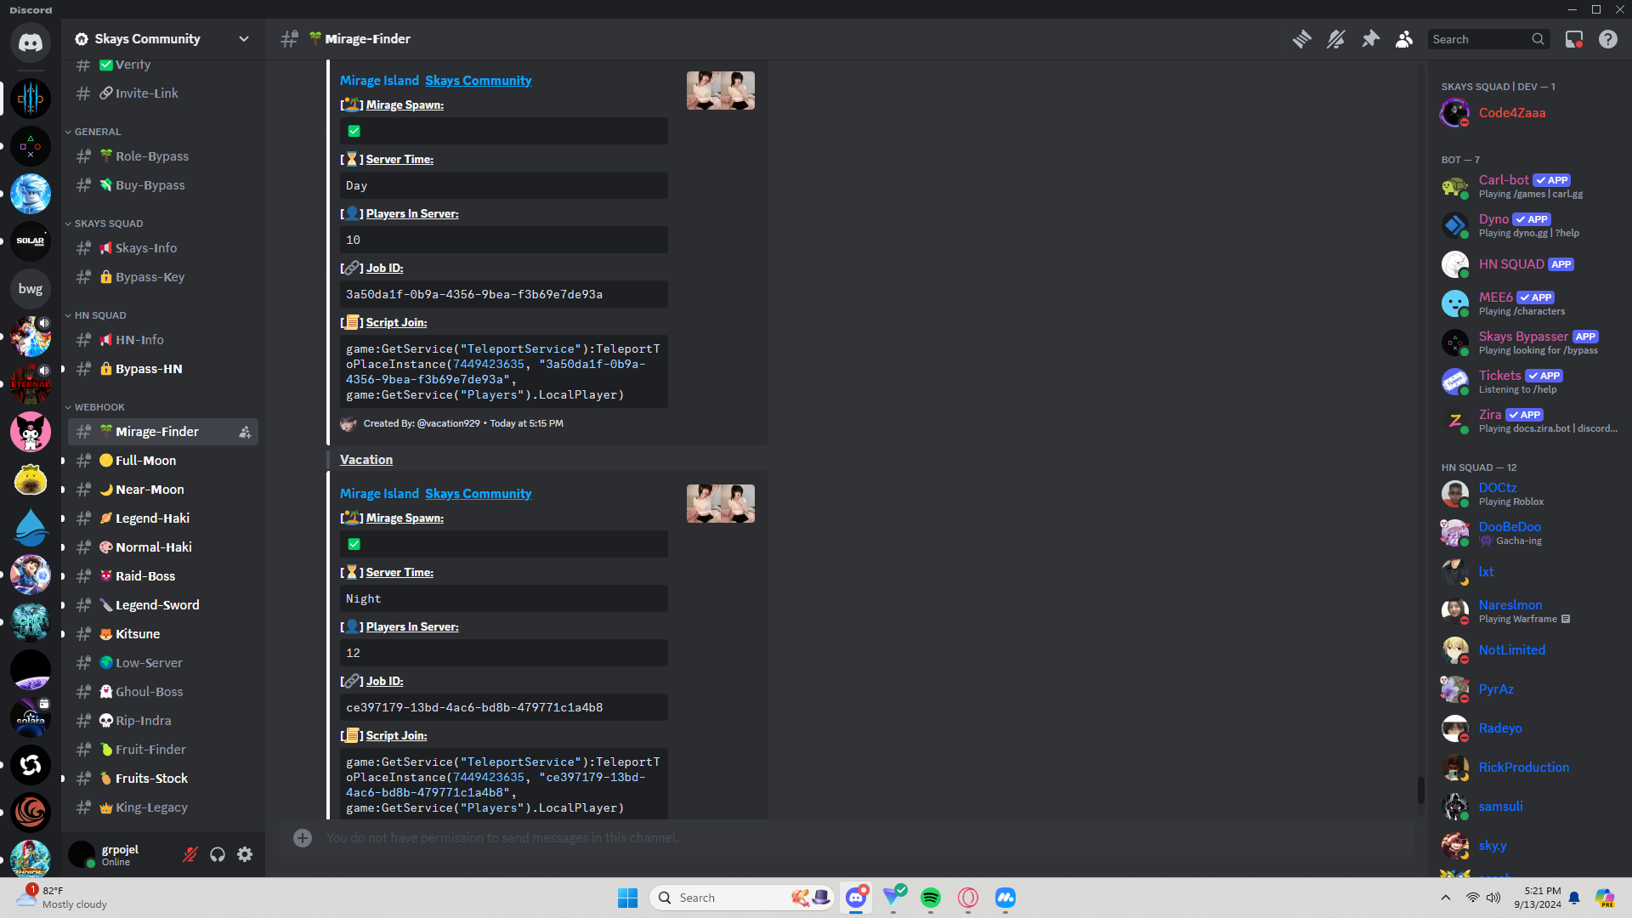Image resolution: width=1632 pixels, height=918 pixels.
Task: Open the HN-Info channel
Action: [x=163, y=340]
